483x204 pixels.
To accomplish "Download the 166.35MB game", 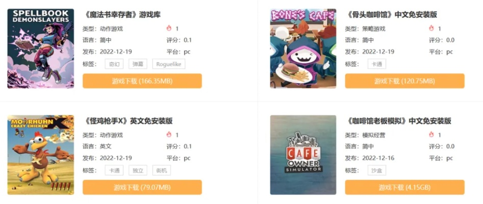I will [x=142, y=81].
